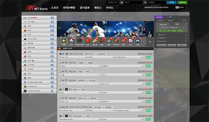The height and width of the screenshot is (122, 209).
Task: Pick Seattle Kraken odds 4.00
Action: pyautogui.click(x=130, y=57)
